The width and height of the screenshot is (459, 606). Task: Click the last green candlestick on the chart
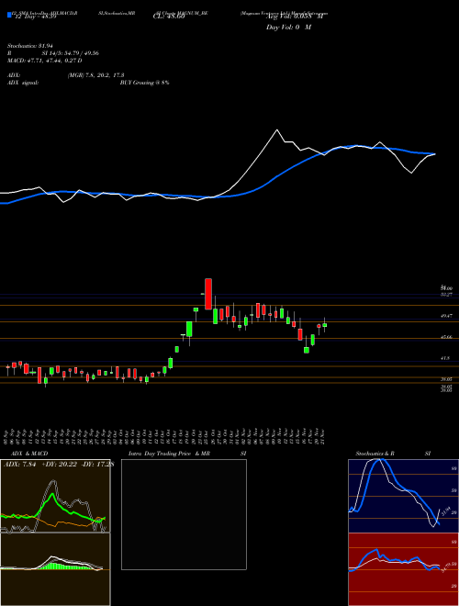click(x=325, y=325)
